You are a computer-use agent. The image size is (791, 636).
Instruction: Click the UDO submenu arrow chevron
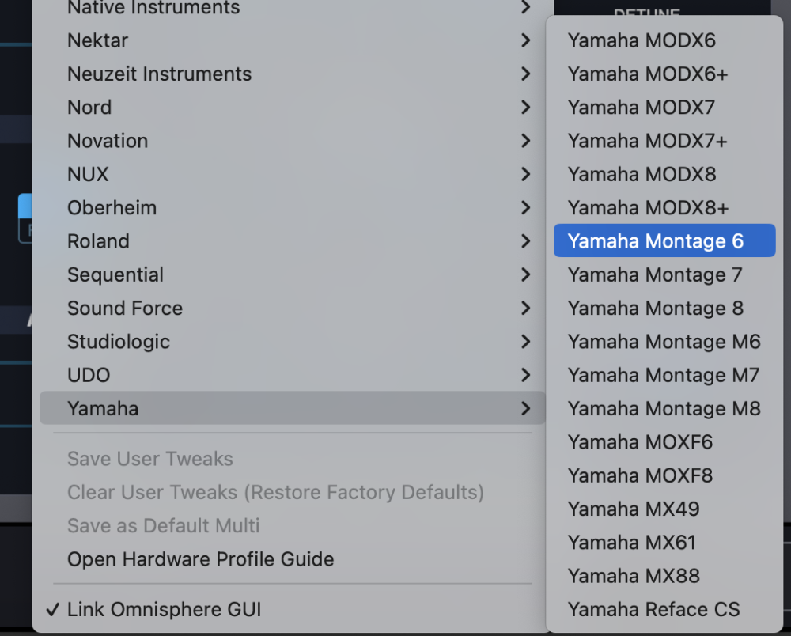tap(525, 375)
